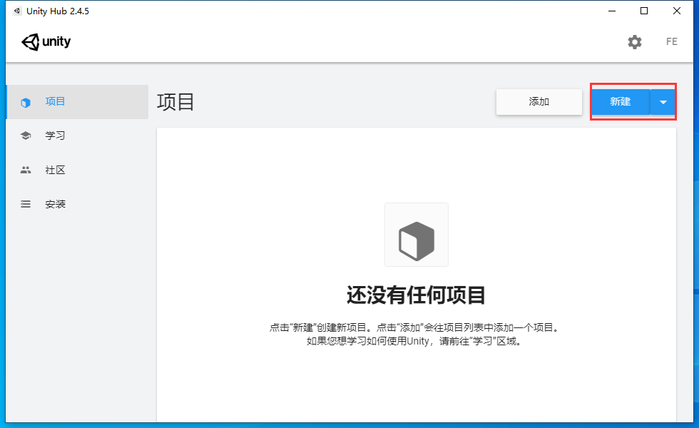Minimize the Unity Hub window
The width and height of the screenshot is (699, 428).
pyautogui.click(x=612, y=11)
